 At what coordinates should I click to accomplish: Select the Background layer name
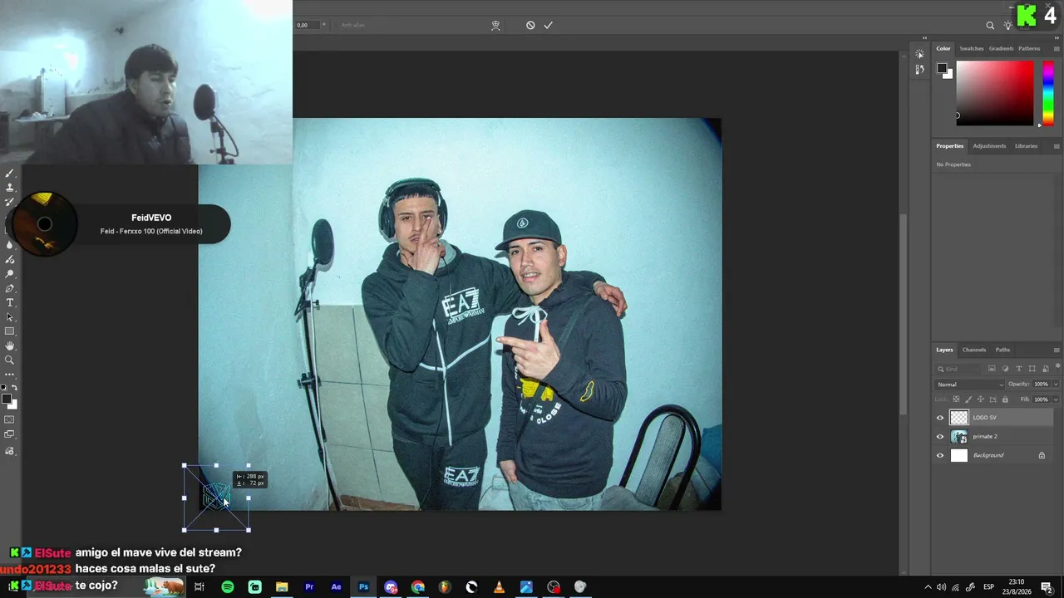pyautogui.click(x=988, y=455)
